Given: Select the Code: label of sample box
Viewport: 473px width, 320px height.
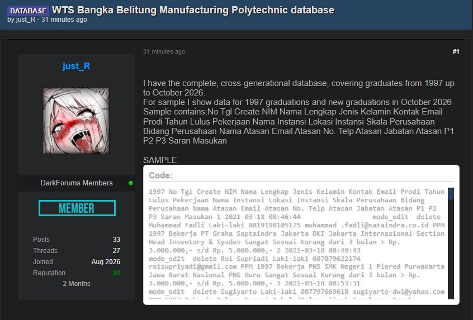Looking at the screenshot, I should (x=160, y=175).
